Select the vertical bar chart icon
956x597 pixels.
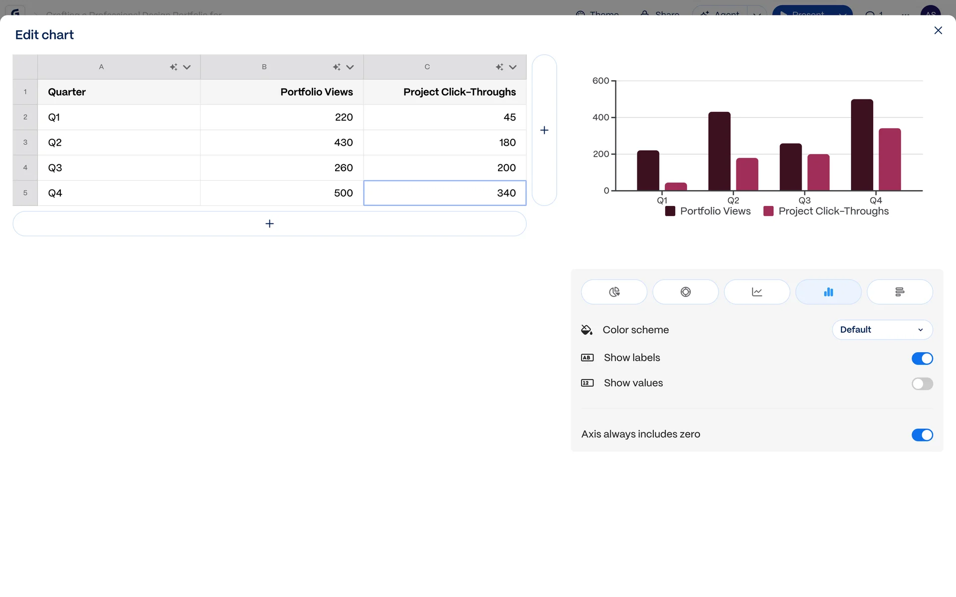(x=828, y=292)
